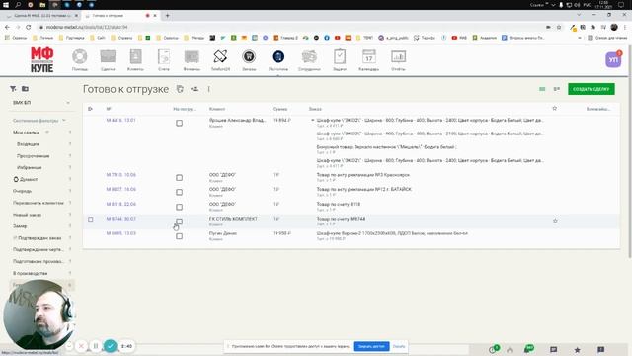The height and width of the screenshot is (356, 632).
Task: Toggle the На погрузку checkbox for М 4416
Action: tap(179, 123)
